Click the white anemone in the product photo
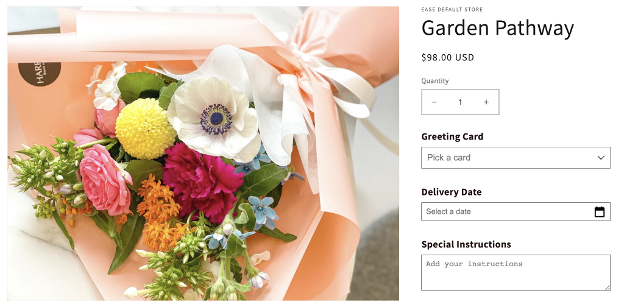The image size is (624, 307). [x=214, y=119]
